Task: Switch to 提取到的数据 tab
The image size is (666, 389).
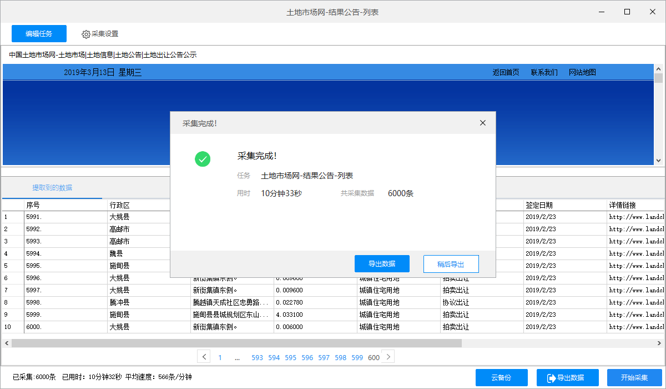Action: pyautogui.click(x=52, y=188)
